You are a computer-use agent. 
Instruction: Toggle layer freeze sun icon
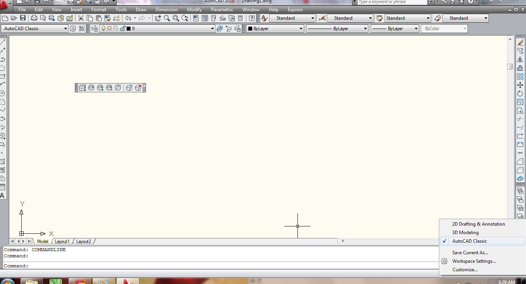(x=110, y=29)
